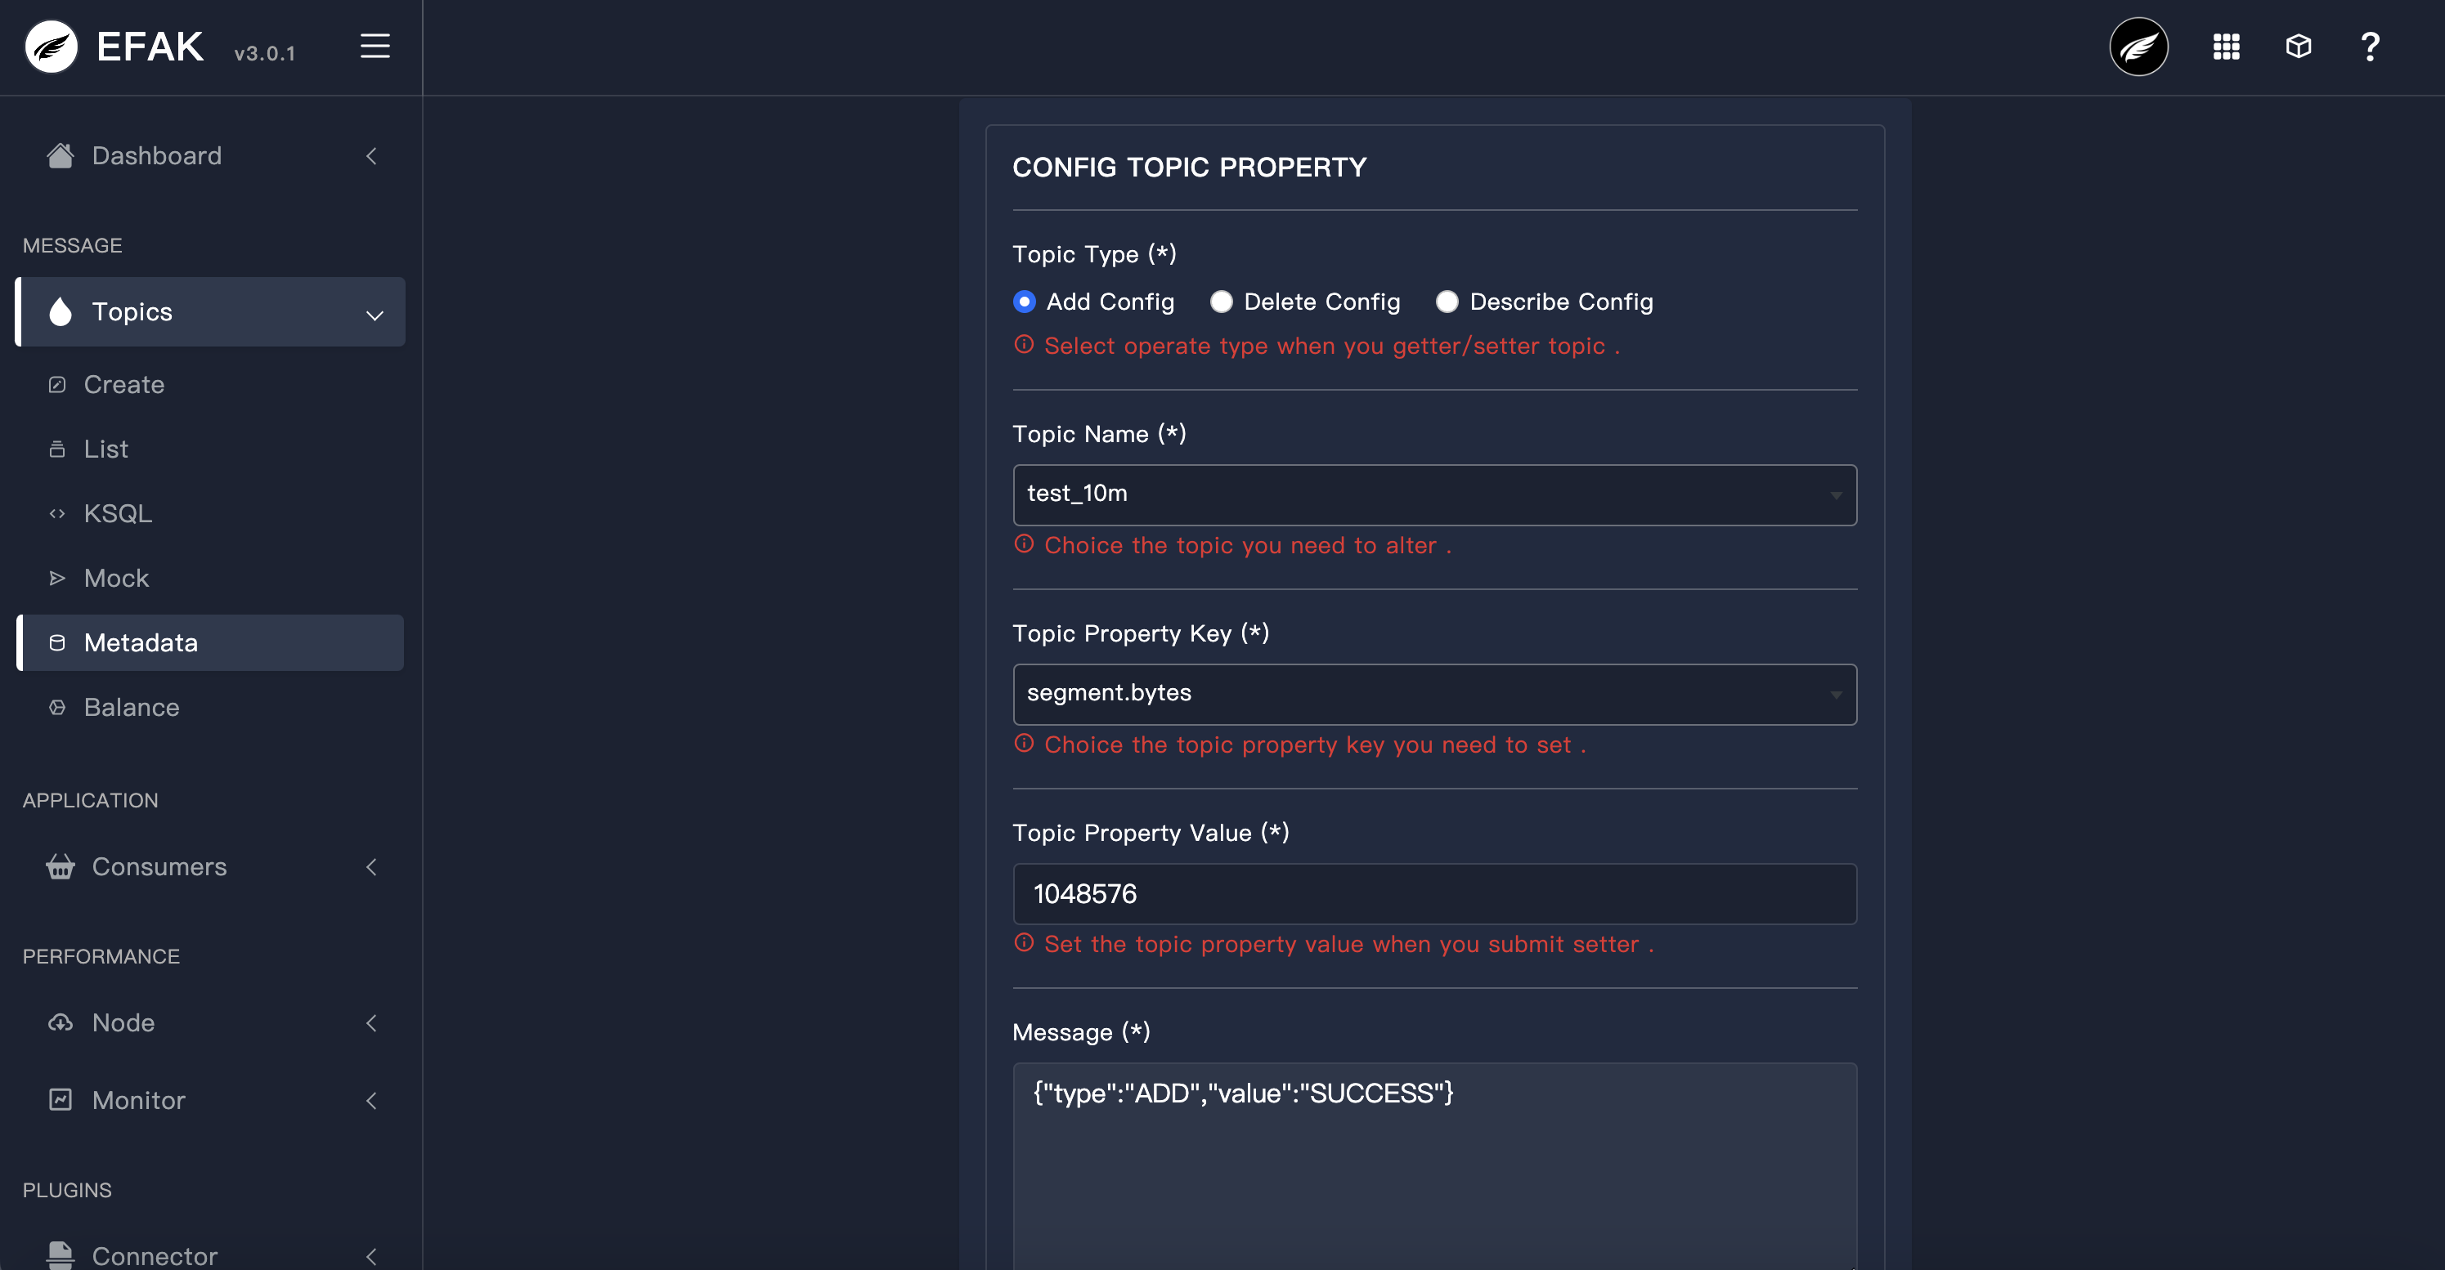Screen dimensions: 2445x1270
Task: Open Topic Property Key dropdown segment.bytes
Action: point(1434,695)
